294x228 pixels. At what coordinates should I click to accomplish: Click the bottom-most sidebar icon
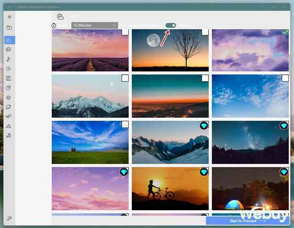(9, 218)
